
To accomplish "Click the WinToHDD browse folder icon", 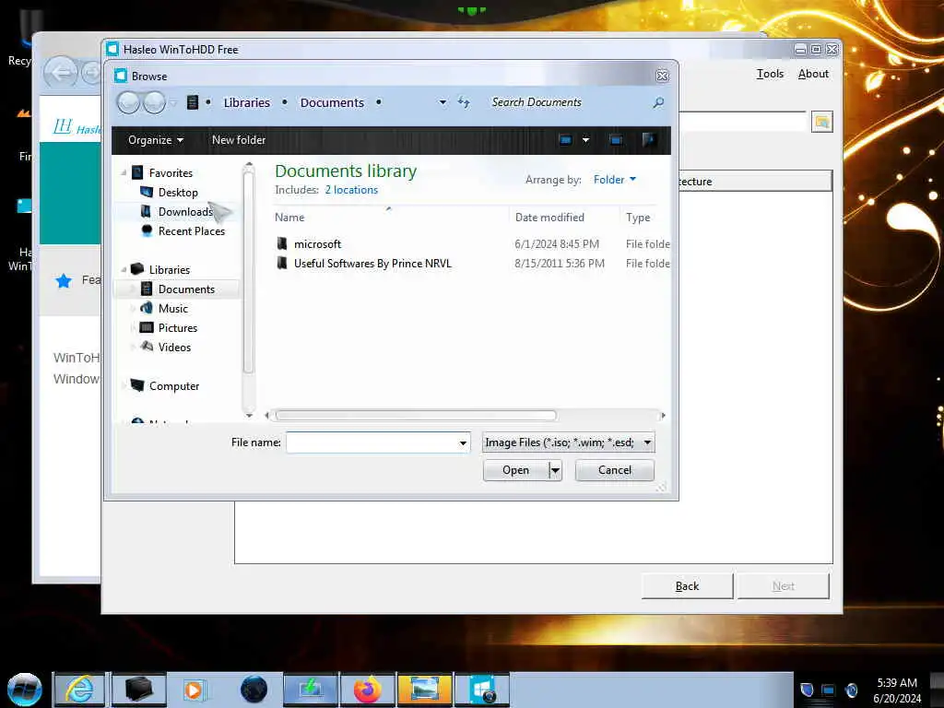I will [x=821, y=123].
